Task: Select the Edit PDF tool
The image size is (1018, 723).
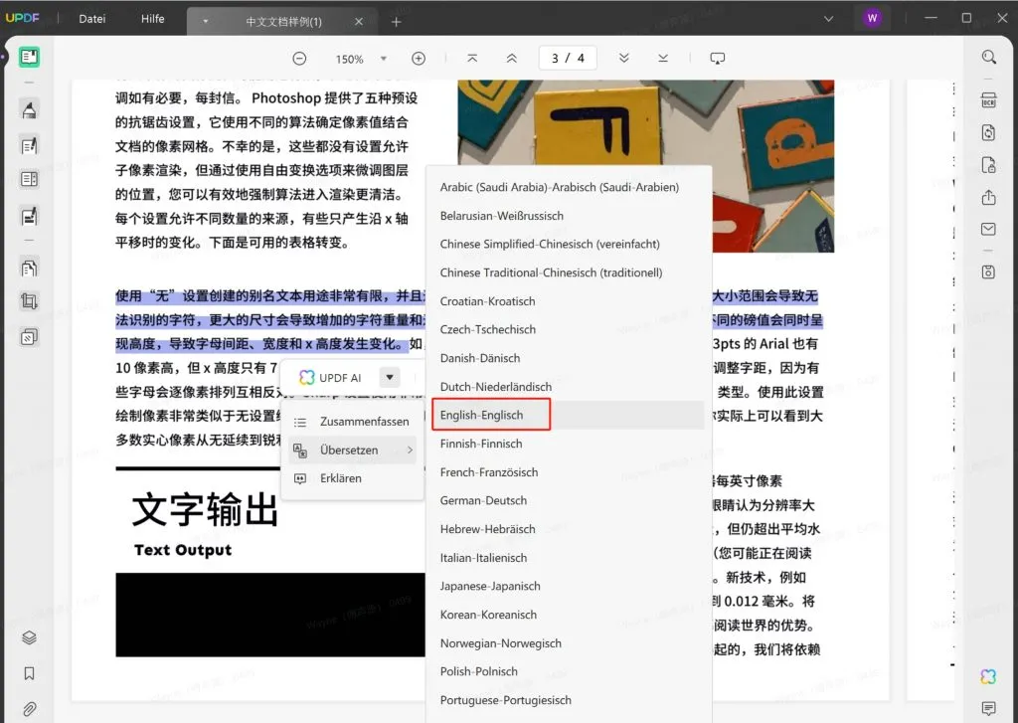Action: click(29, 144)
